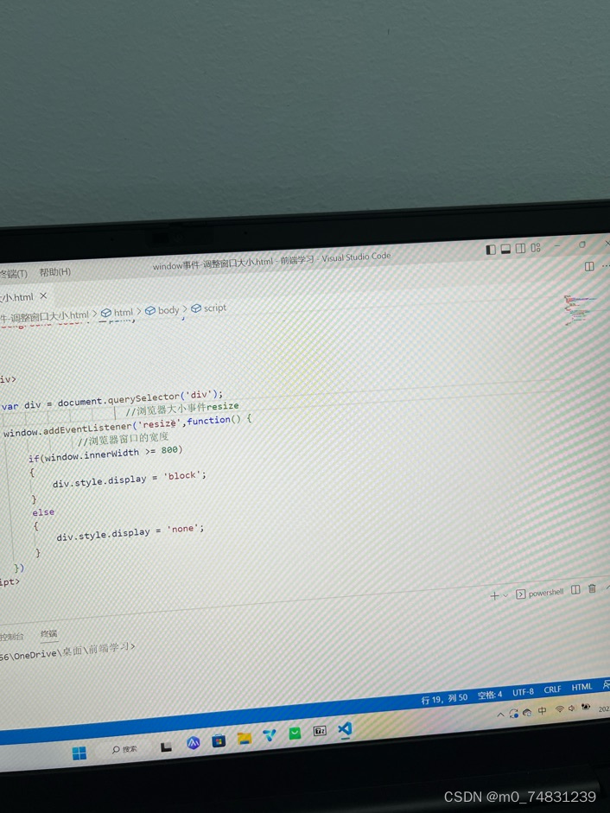Click the 行 19, 列 50 cursor position
The width and height of the screenshot is (610, 813).
[x=444, y=699]
